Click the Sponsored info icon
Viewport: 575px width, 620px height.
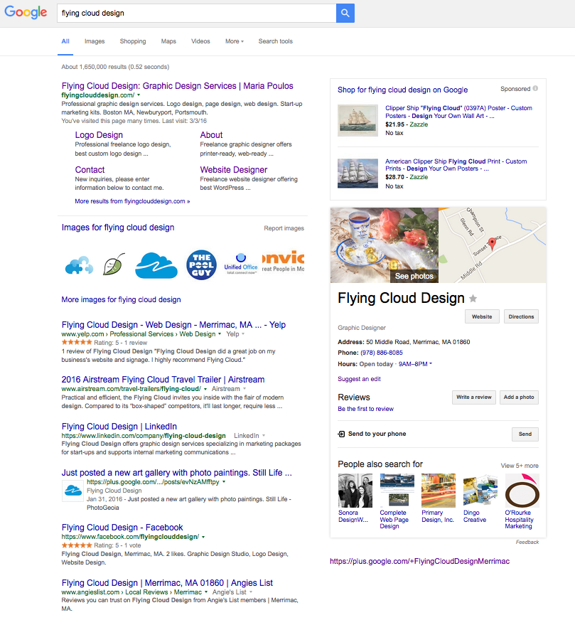tap(535, 89)
